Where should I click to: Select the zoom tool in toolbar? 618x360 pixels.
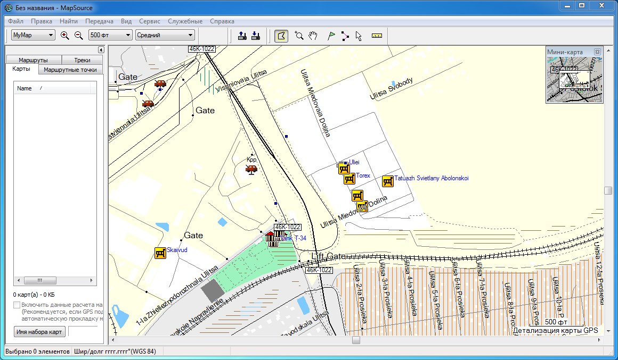299,36
